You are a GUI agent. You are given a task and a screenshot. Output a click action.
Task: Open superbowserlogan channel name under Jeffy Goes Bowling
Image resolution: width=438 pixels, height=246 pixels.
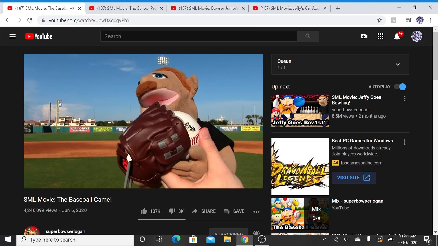click(x=350, y=110)
